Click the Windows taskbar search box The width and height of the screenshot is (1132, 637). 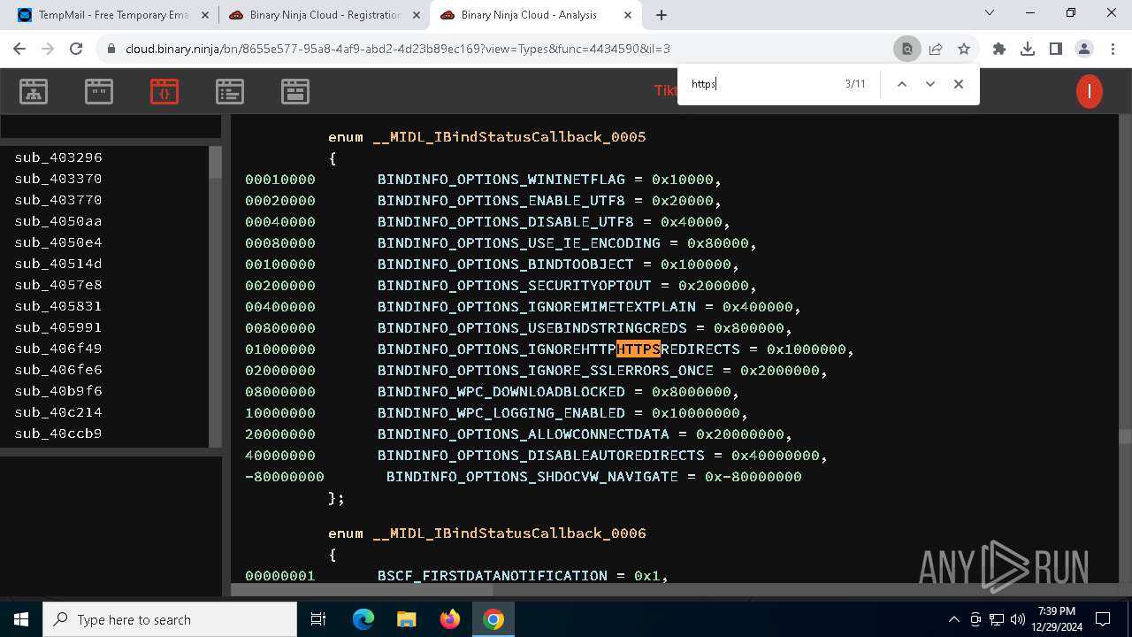click(170, 619)
